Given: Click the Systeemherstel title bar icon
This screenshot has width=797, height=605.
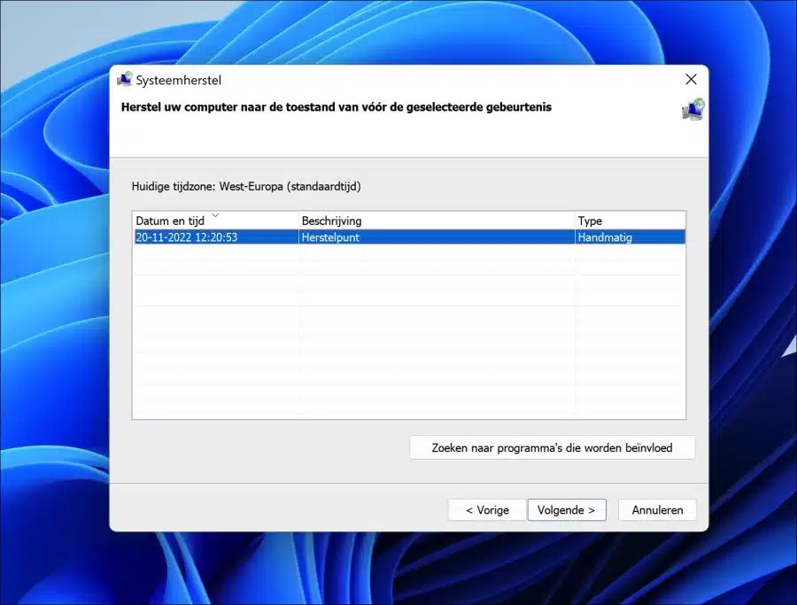Looking at the screenshot, I should click(125, 80).
